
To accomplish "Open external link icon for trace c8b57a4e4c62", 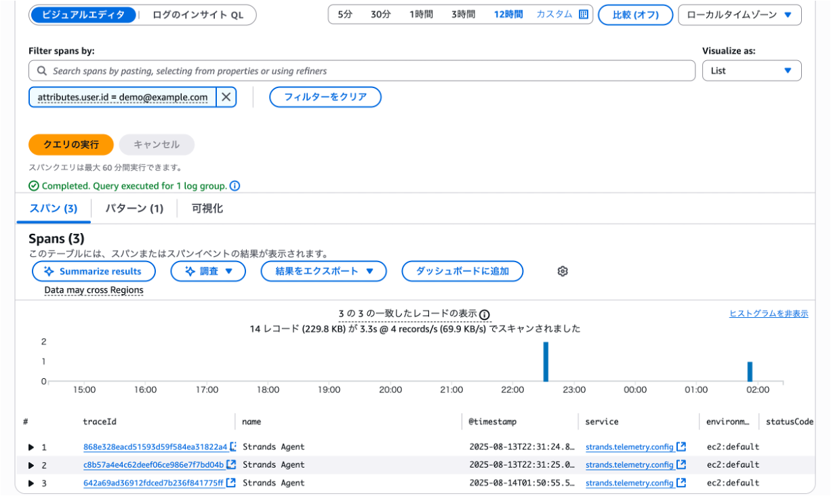I will (230, 465).
